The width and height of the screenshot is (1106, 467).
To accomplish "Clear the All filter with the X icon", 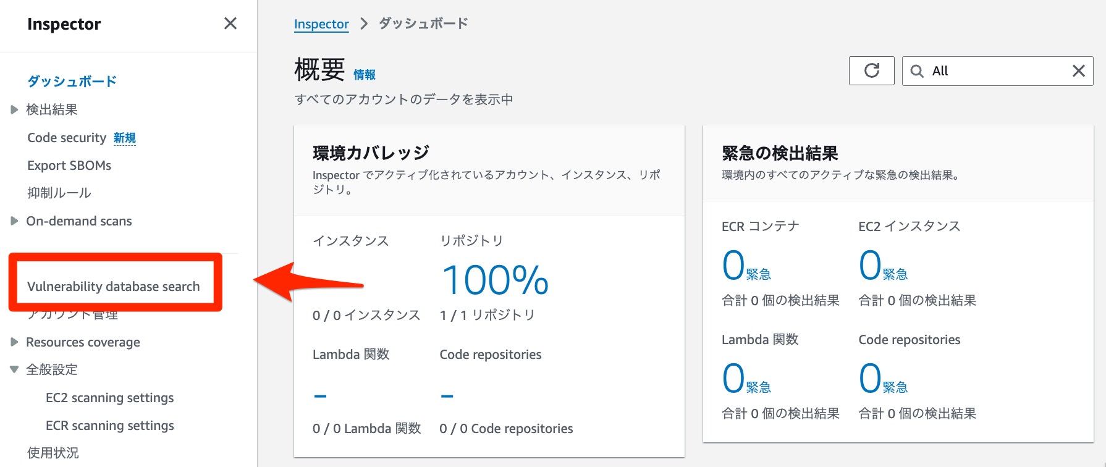I will click(1078, 71).
